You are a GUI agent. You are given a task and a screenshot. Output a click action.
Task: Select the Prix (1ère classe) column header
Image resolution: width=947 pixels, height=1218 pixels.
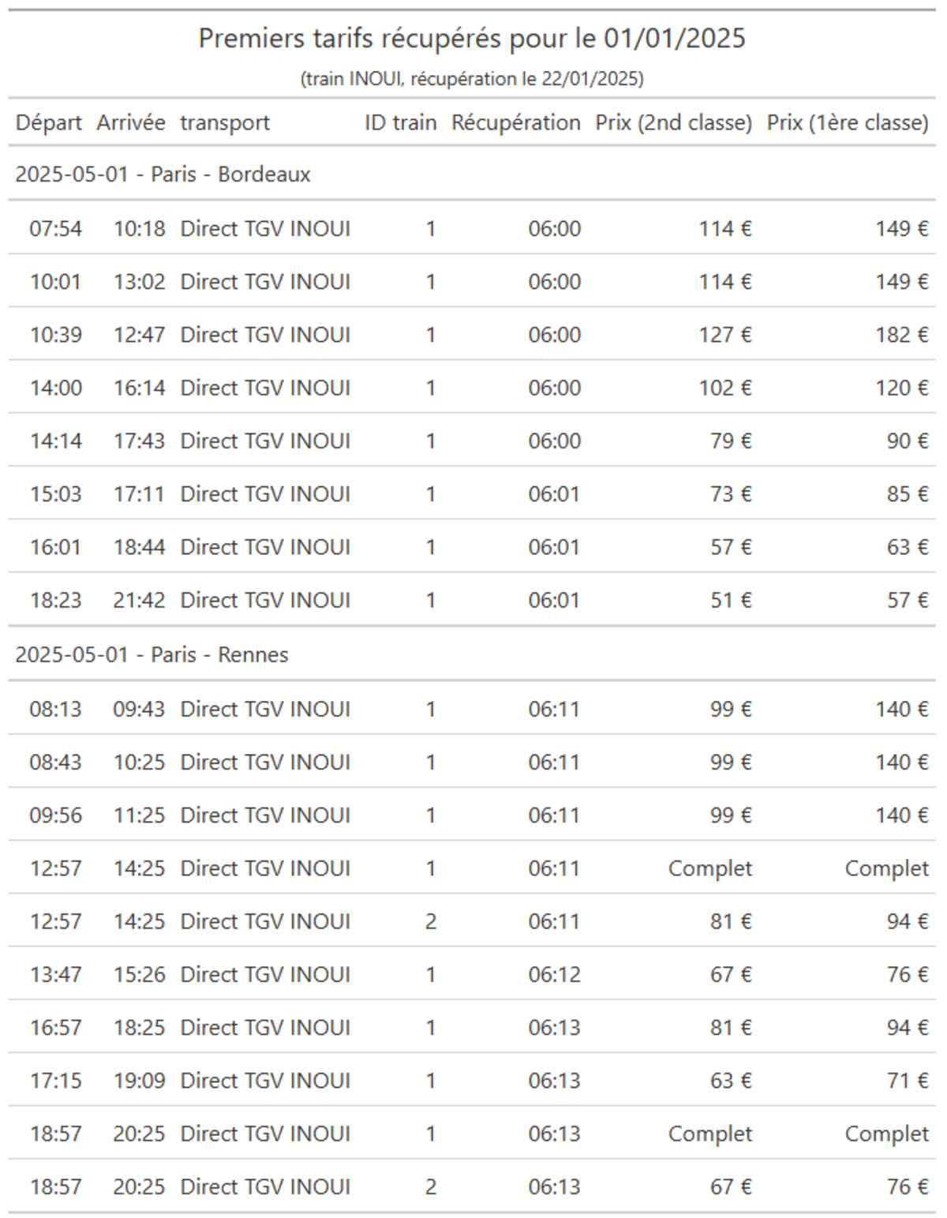(848, 122)
